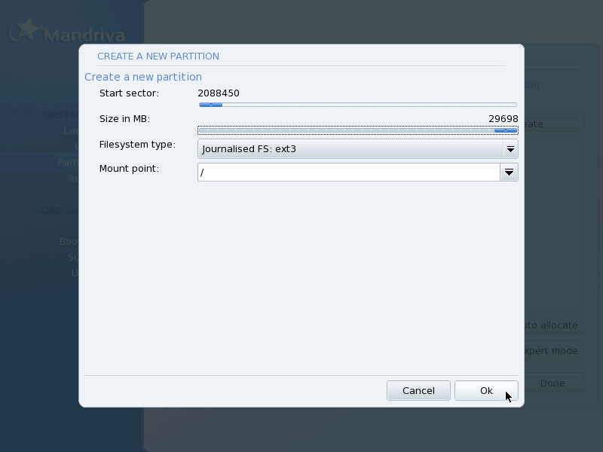This screenshot has height=452, width=603.
Task: Cancel the partition creation dialog
Action: tap(418, 390)
